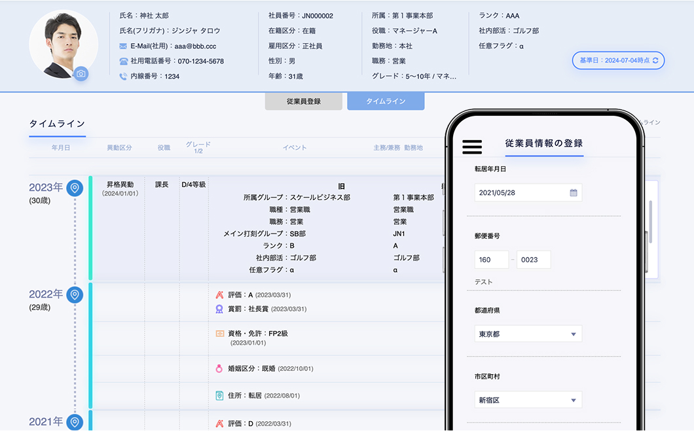The width and height of the screenshot is (694, 431).
Task: Expand the 都道府県 dropdown showing 東京都
Action: pos(528,334)
